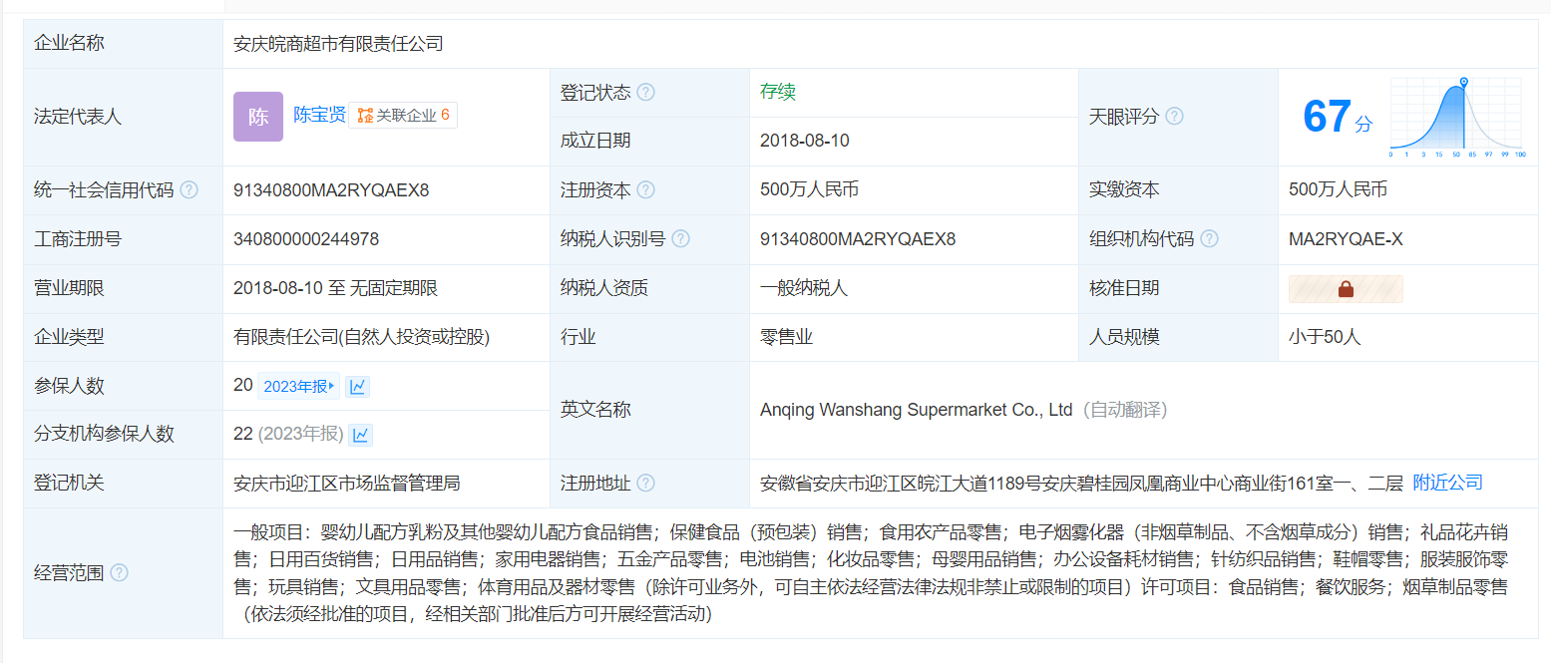
Task: Expand the 2023年报 dropdown for 参保人数
Action: pos(299,386)
